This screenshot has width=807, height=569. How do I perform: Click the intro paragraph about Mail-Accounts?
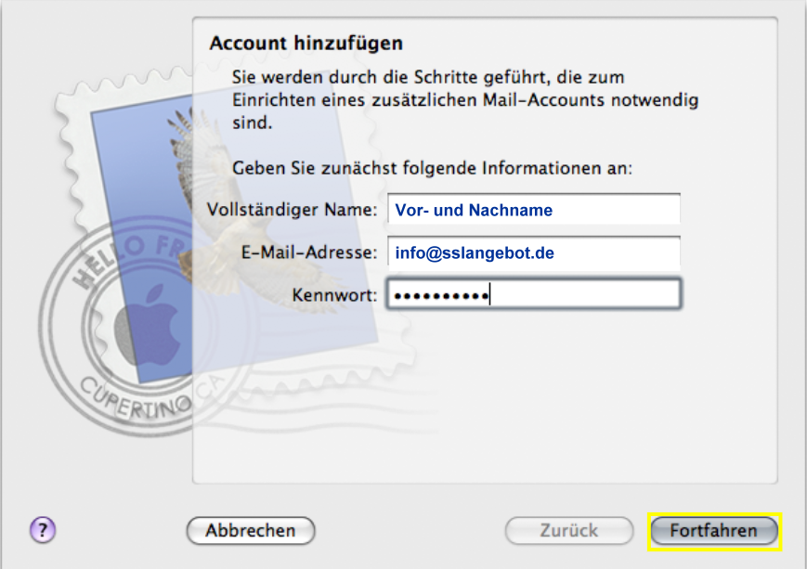(465, 100)
